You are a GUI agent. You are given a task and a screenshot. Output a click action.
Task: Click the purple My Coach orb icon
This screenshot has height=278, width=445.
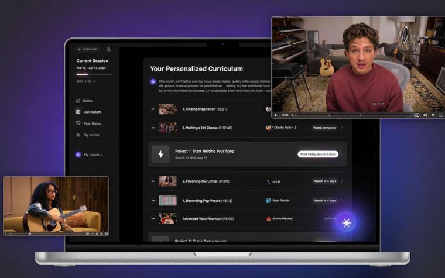(x=78, y=155)
